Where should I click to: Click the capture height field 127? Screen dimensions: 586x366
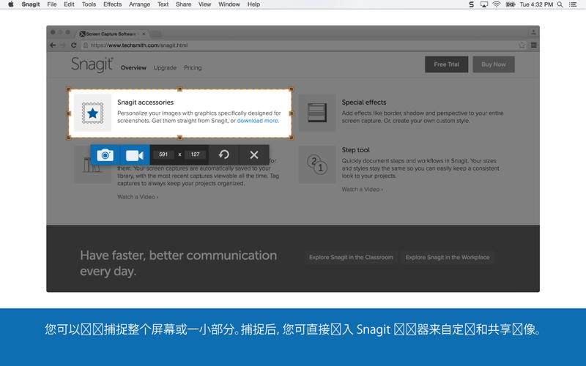pos(195,154)
